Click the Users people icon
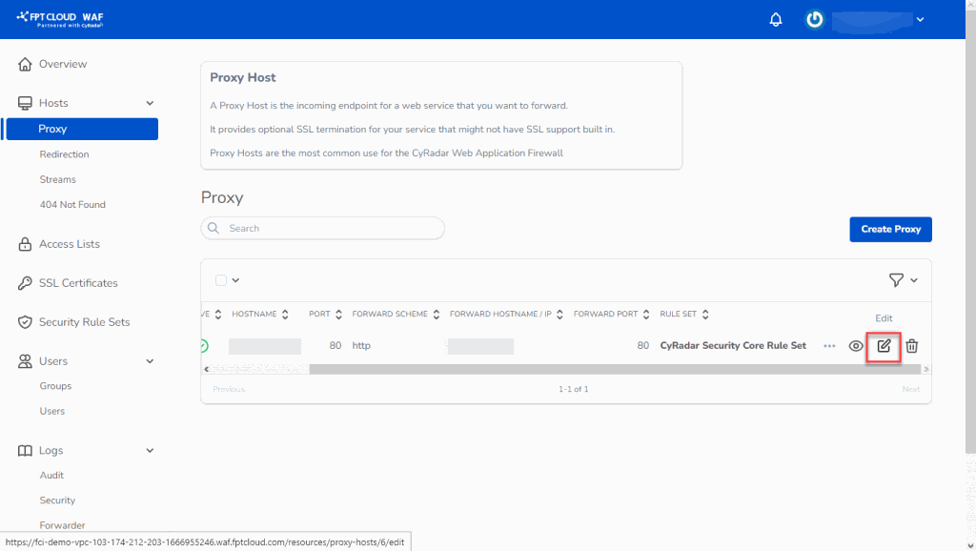Viewport: 976px width, 551px height. coord(25,361)
